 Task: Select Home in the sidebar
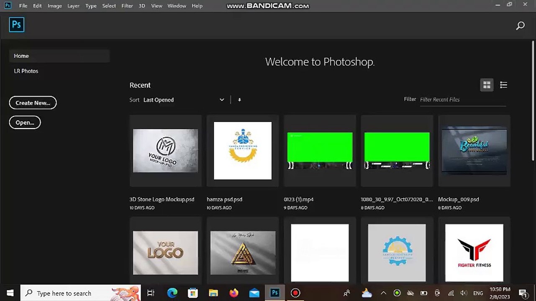(59, 56)
